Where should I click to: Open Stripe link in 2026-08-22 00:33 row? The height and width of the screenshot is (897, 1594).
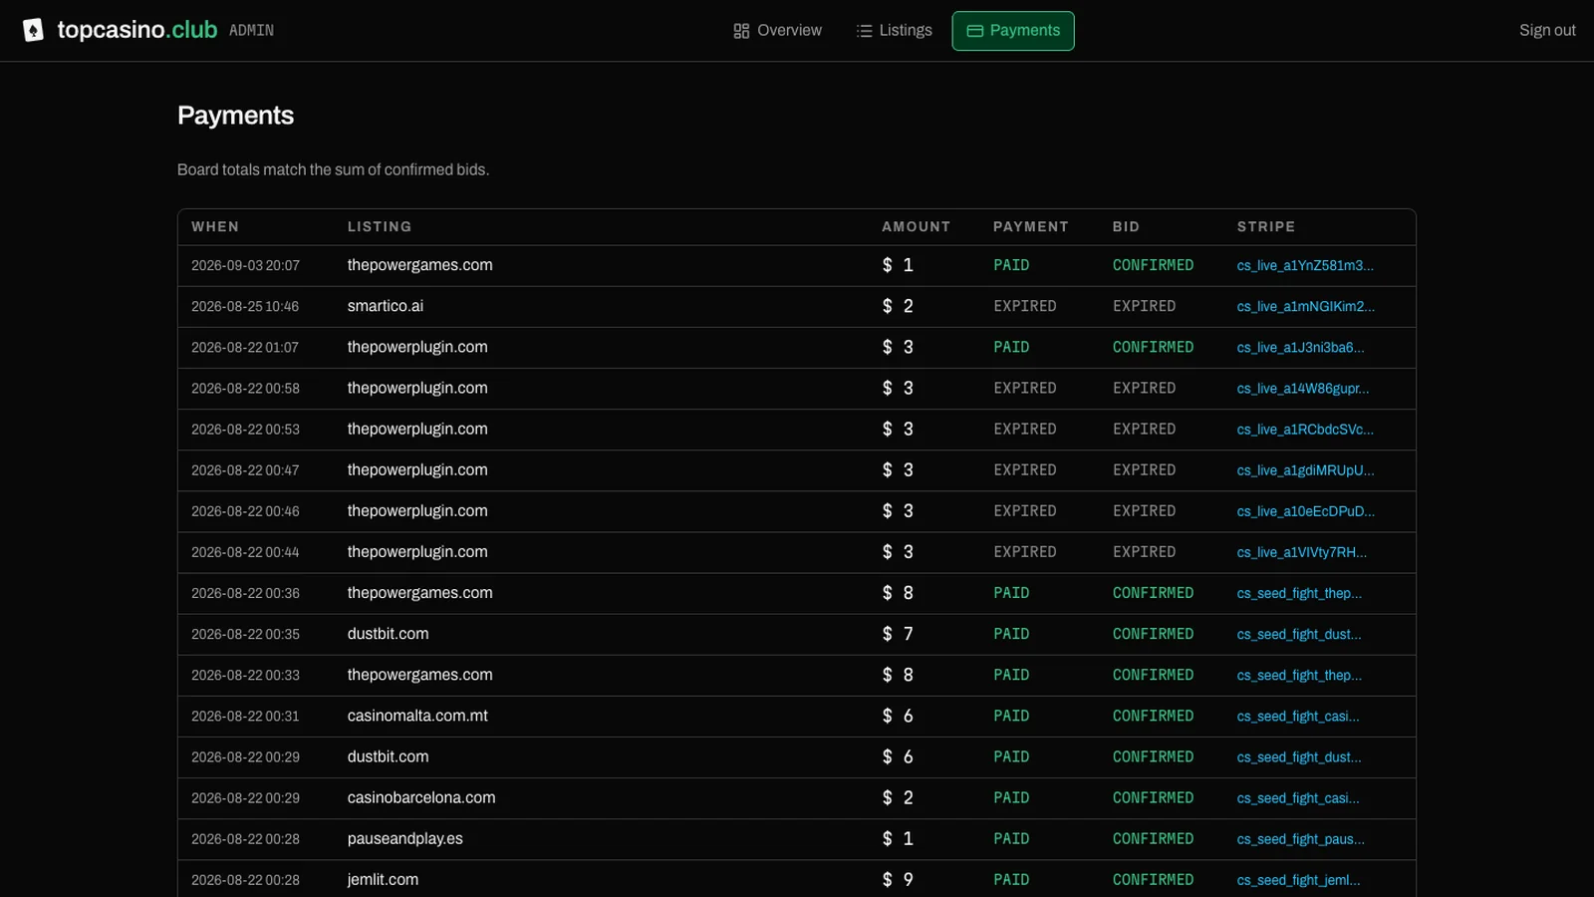[x=1299, y=675]
